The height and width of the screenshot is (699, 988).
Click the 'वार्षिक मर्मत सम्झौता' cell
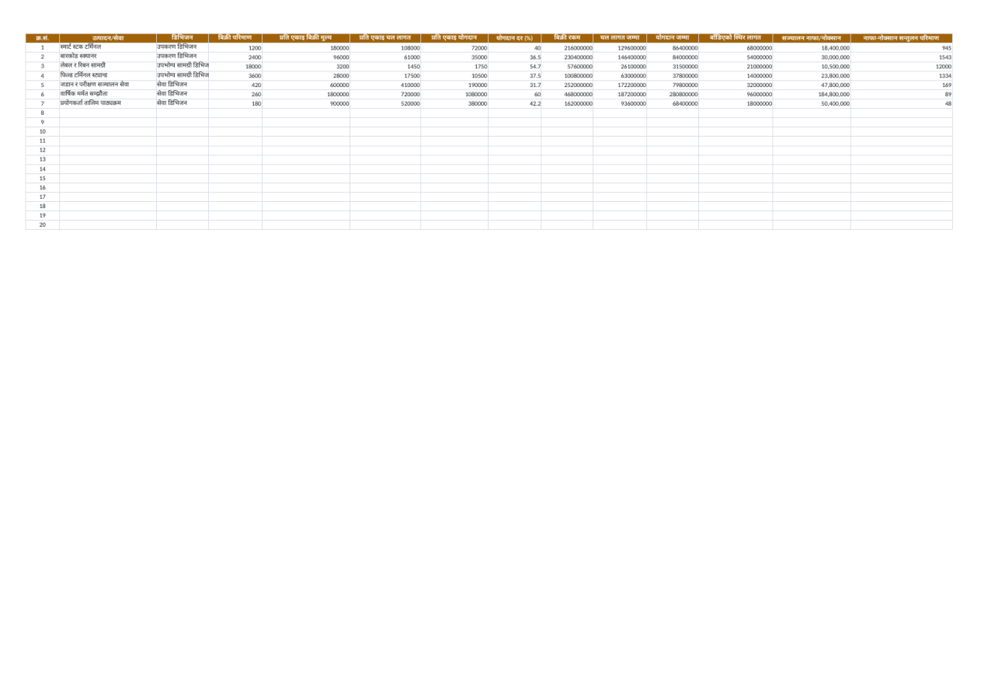click(x=107, y=95)
